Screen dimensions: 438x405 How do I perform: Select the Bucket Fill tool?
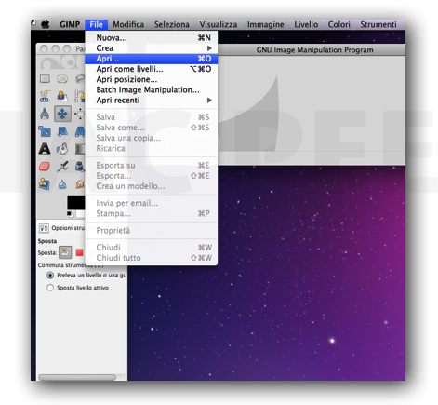62,149
